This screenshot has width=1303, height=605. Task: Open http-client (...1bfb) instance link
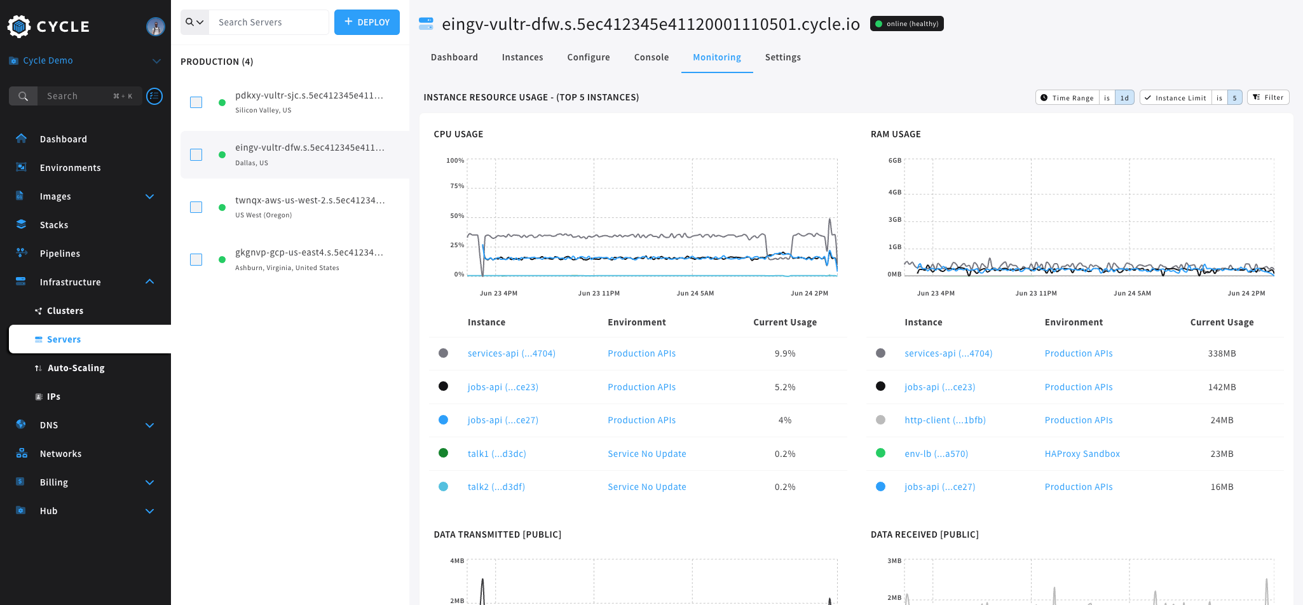coord(945,420)
